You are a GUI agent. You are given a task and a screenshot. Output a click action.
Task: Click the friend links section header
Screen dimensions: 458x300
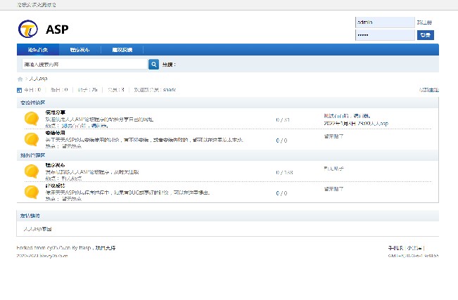[30, 216]
